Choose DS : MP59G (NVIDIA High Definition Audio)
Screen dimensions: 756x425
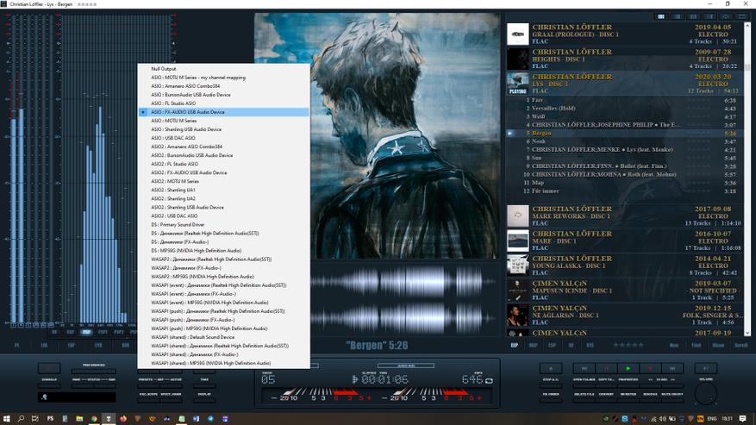tap(223, 251)
